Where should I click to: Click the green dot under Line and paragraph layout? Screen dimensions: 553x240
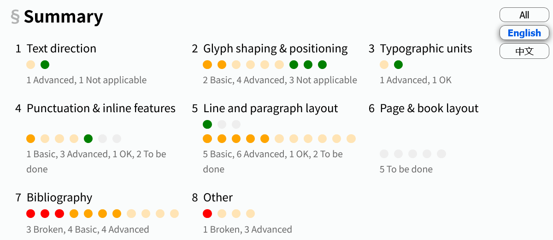(x=207, y=124)
